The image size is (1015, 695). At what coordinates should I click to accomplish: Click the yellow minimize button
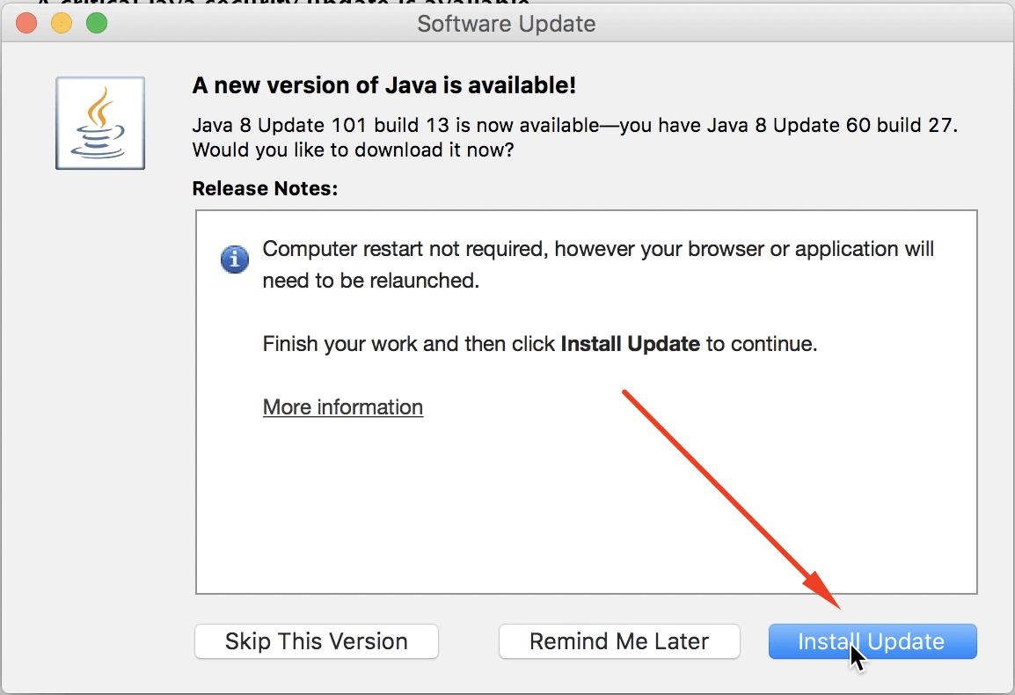(62, 23)
